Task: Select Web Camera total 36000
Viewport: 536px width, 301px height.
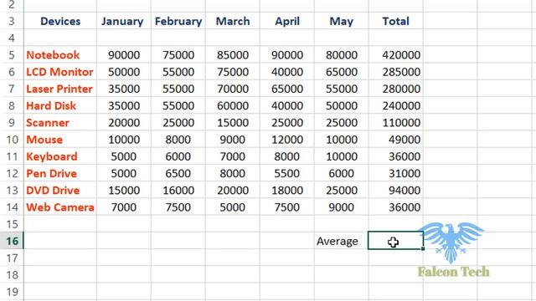Action: 395,207
